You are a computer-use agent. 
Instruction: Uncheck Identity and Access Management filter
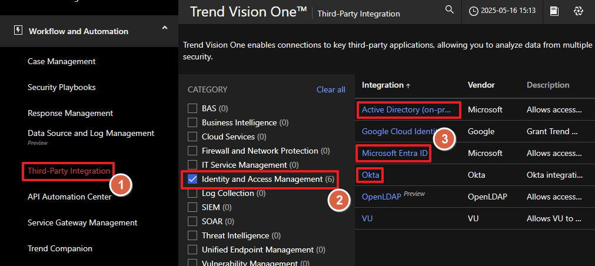click(x=192, y=179)
